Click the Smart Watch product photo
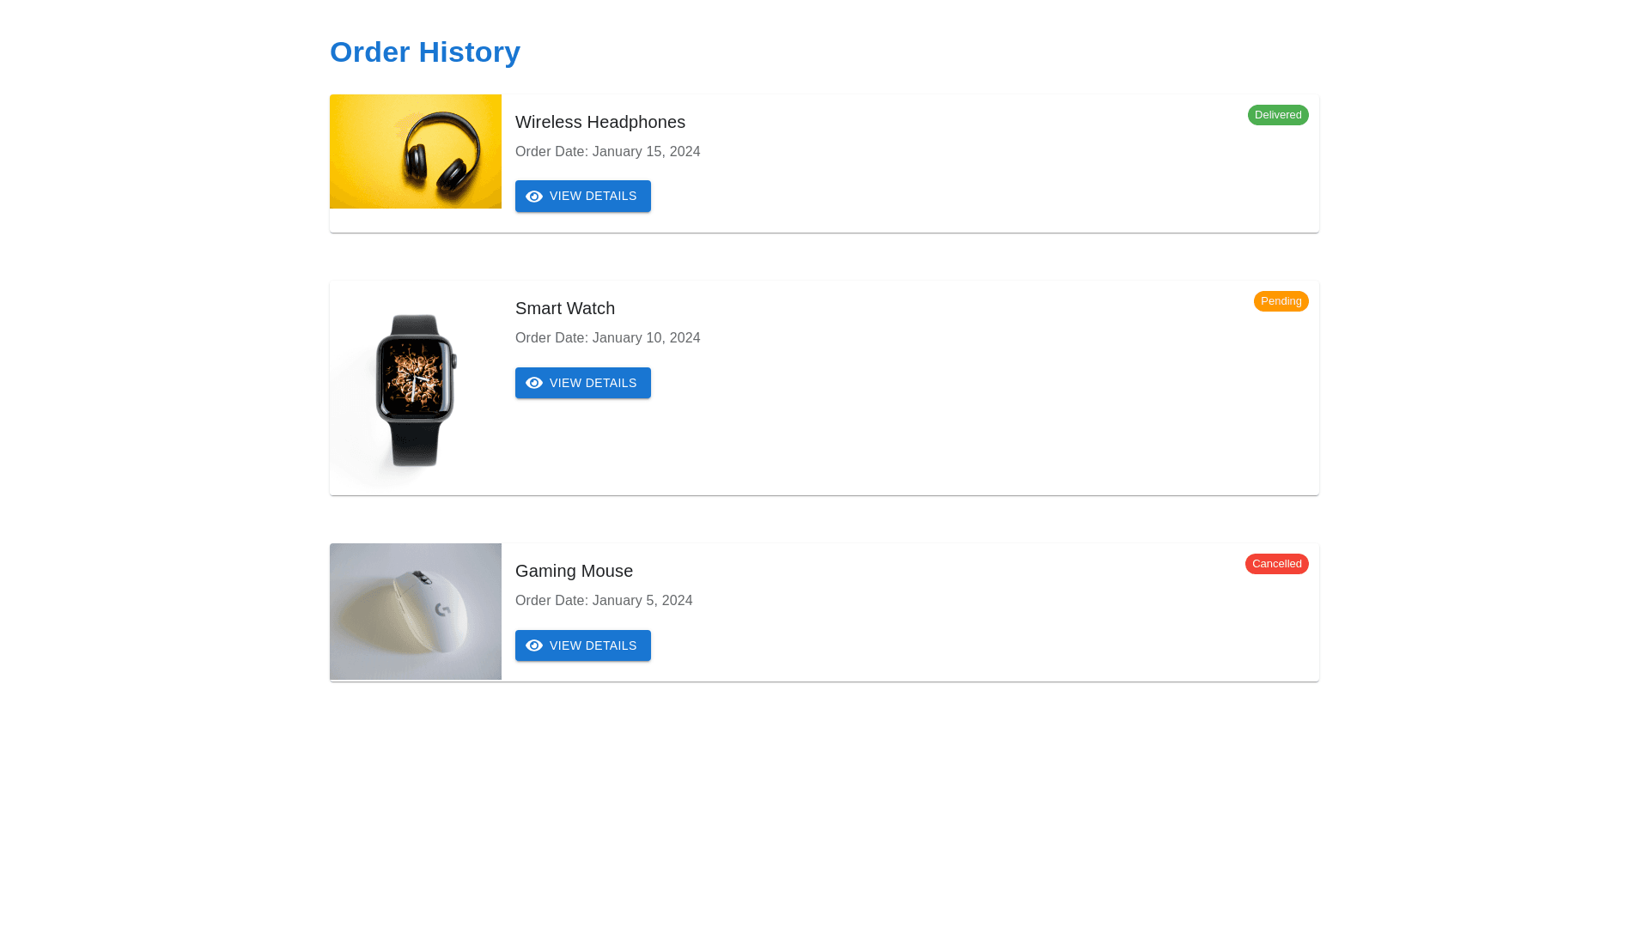The height and width of the screenshot is (927, 1649). (416, 389)
